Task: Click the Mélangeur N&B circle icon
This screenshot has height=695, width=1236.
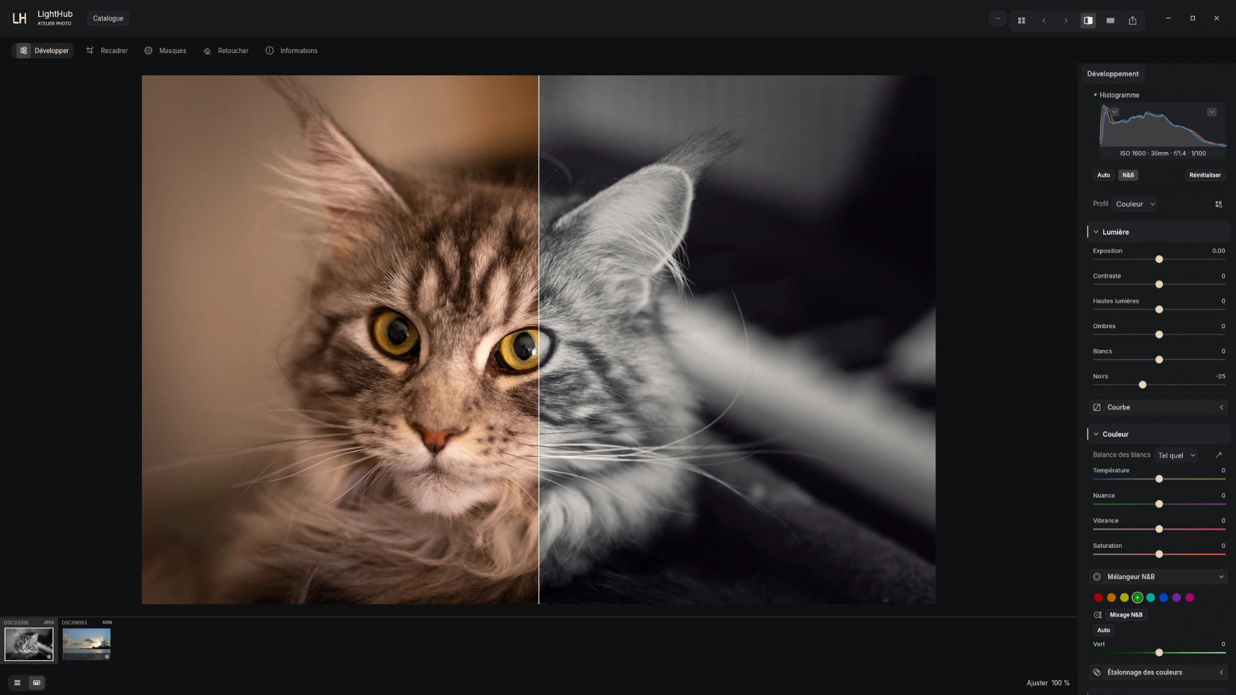Action: pos(1097,577)
